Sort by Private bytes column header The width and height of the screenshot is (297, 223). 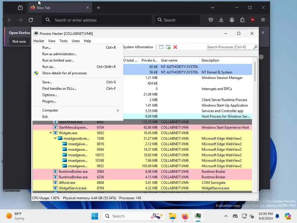pos(149,60)
